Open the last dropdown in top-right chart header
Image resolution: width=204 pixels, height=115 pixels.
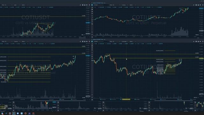click(x=133, y=5)
